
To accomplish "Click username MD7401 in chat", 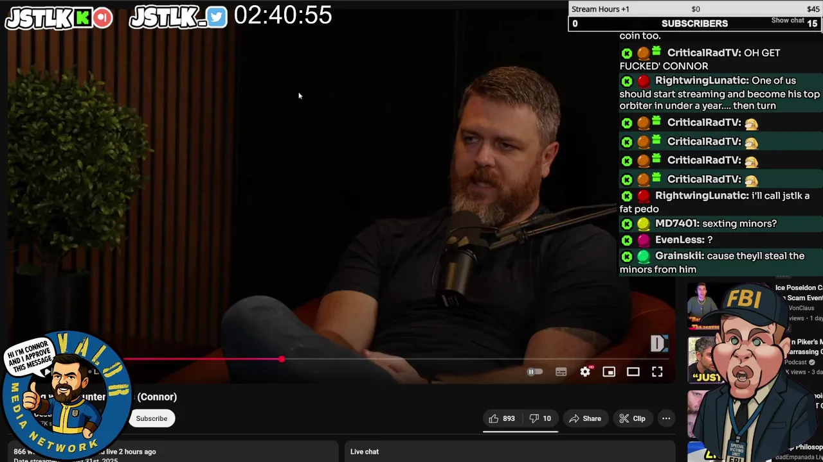I will coord(677,223).
